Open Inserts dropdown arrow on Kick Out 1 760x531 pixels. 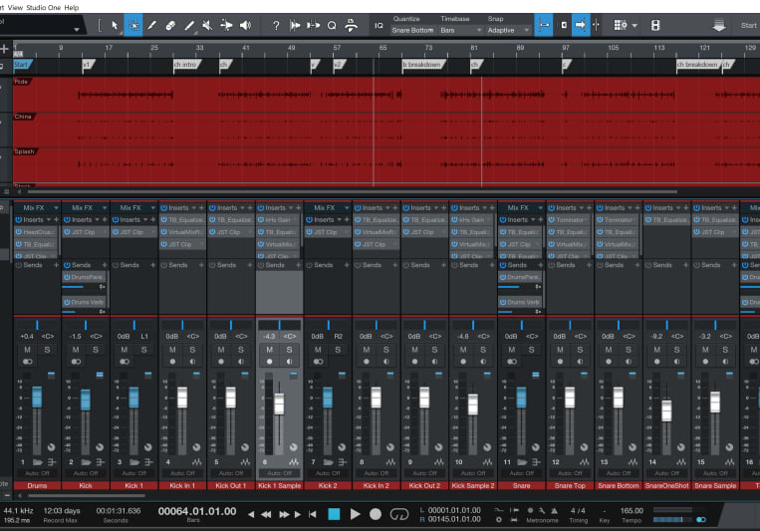point(242,208)
